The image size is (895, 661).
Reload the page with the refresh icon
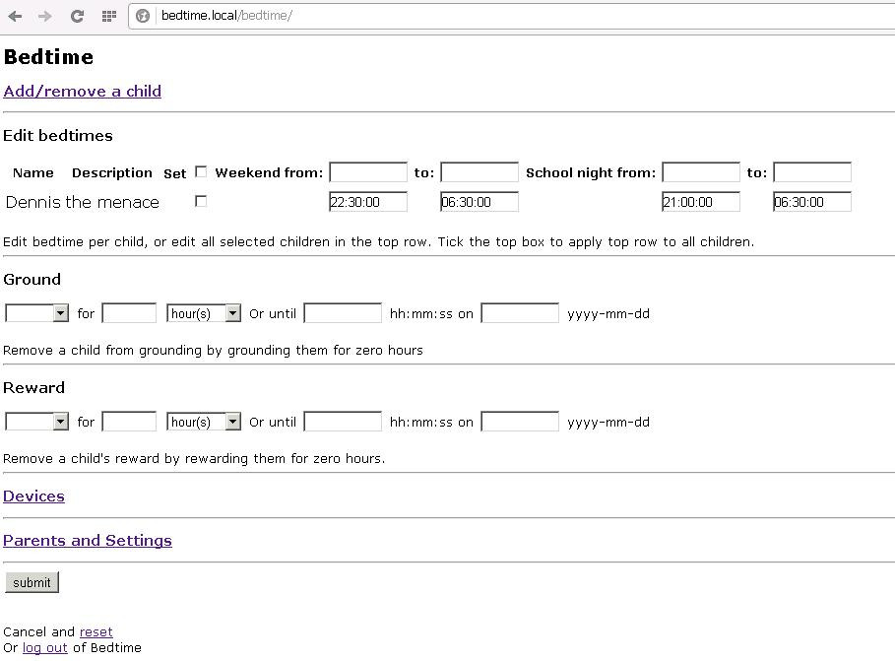77,16
